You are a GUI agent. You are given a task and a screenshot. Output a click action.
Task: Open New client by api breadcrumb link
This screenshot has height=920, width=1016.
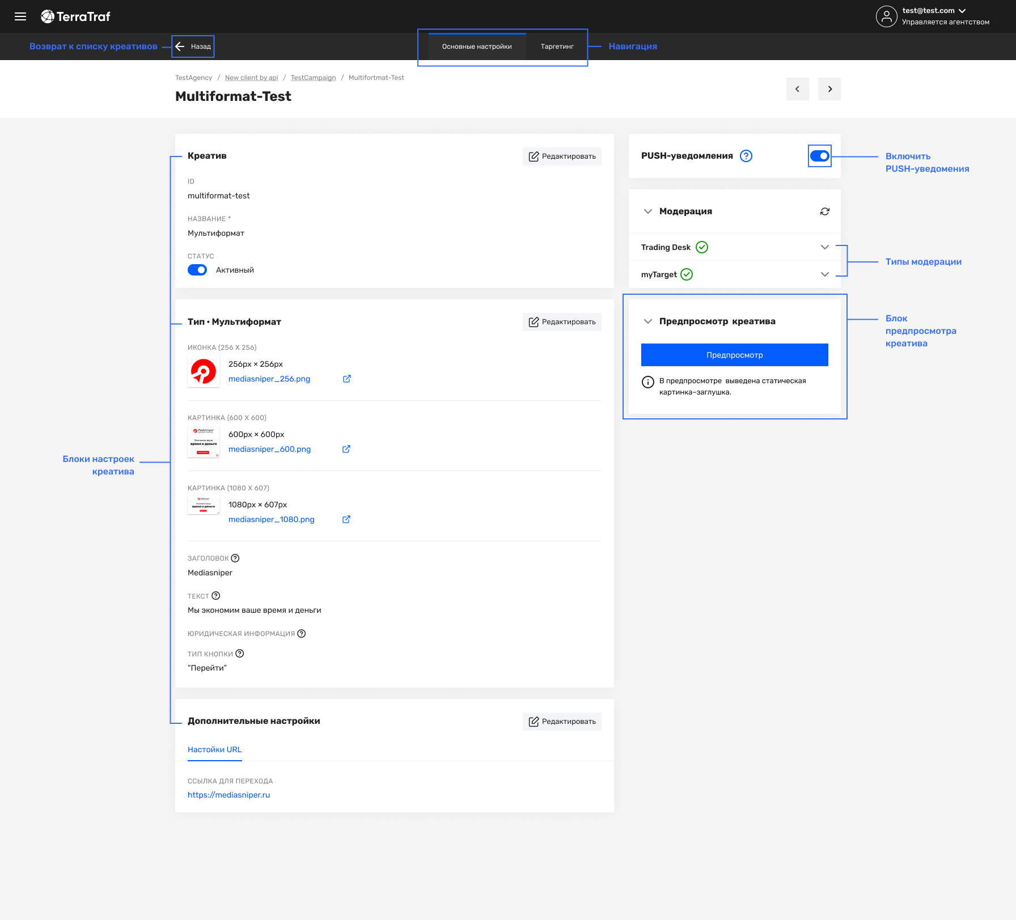click(x=251, y=78)
